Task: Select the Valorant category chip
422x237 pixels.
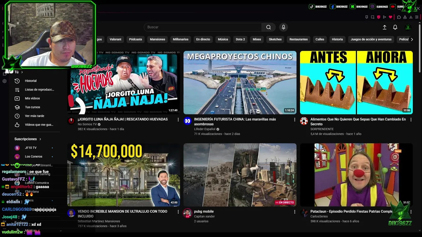Action: [x=115, y=39]
